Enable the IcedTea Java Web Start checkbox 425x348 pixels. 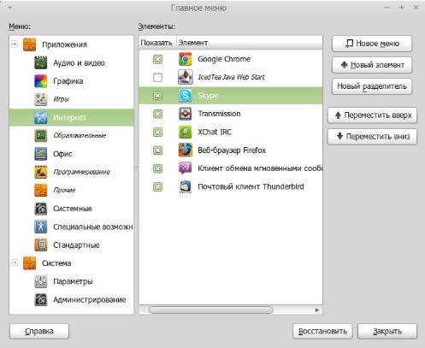[x=157, y=77]
